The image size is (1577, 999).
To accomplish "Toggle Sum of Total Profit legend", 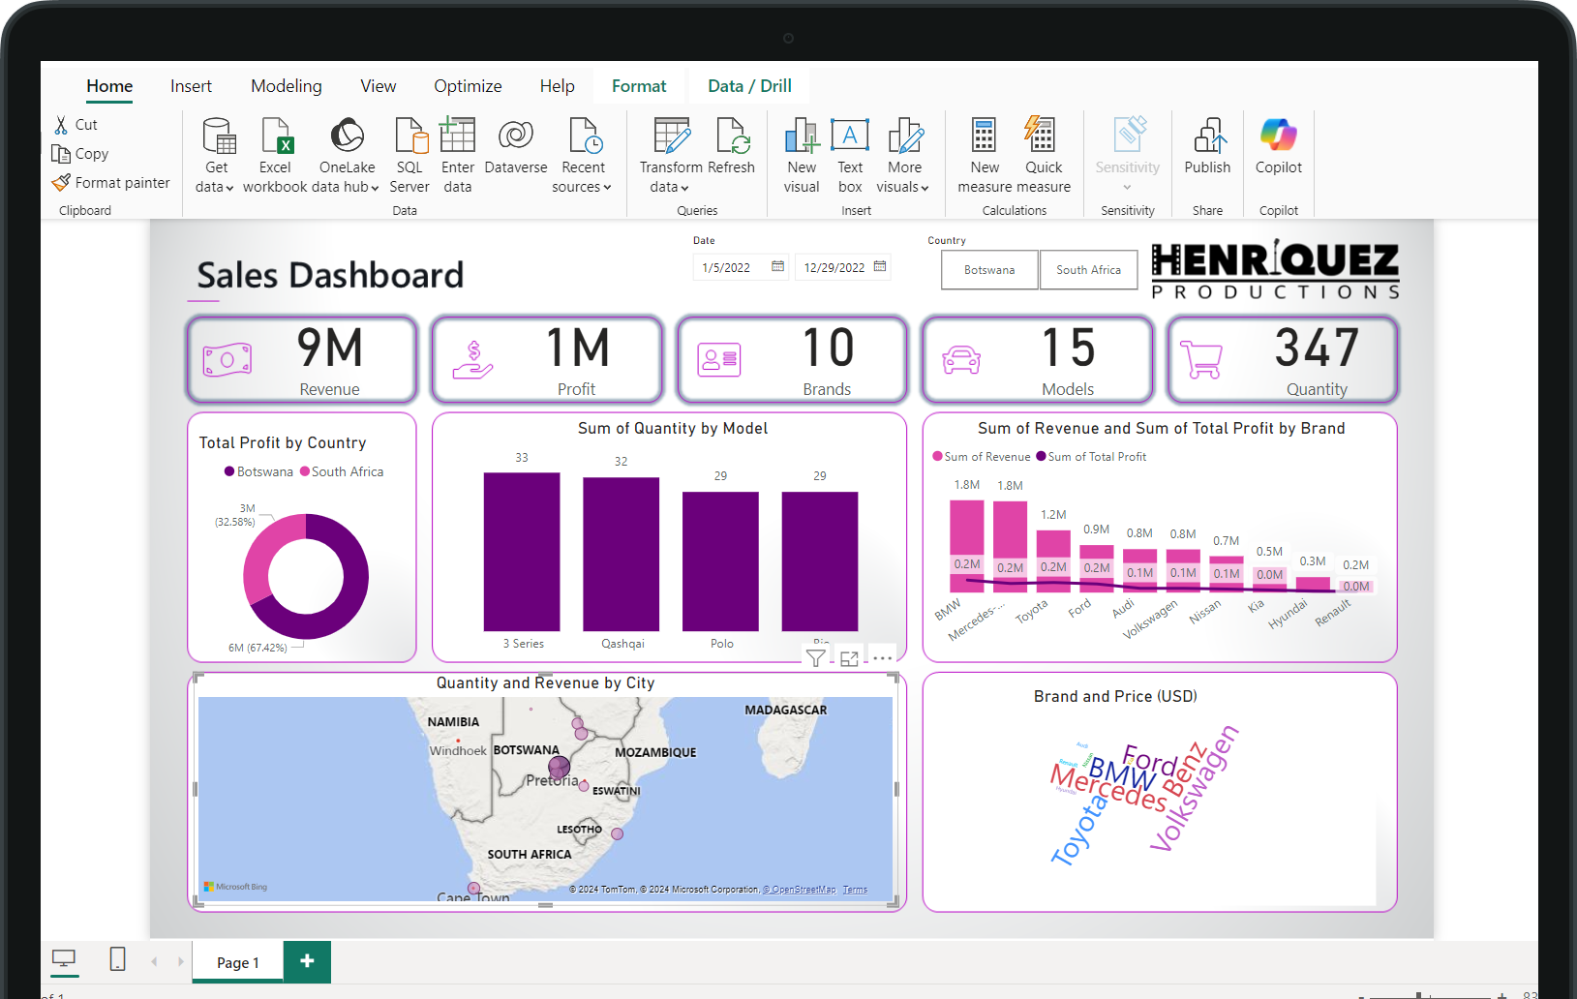I will (x=1091, y=457).
